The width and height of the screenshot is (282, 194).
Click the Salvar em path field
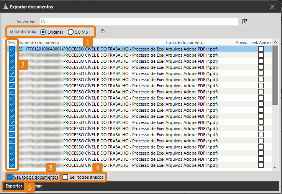[x=138, y=22]
